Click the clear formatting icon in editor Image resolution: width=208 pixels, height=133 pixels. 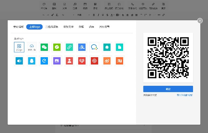[x=57, y=15]
